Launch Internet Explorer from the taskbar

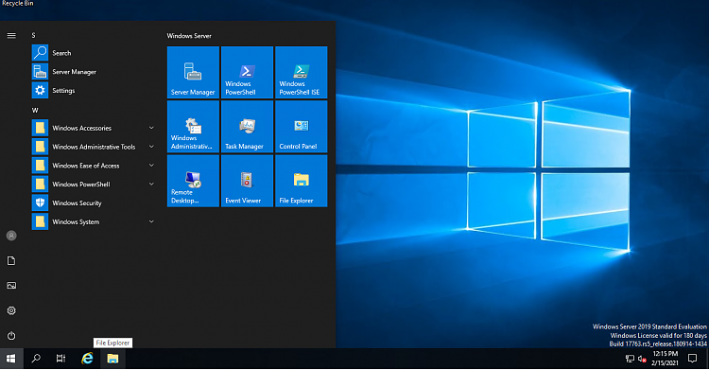[x=87, y=359]
